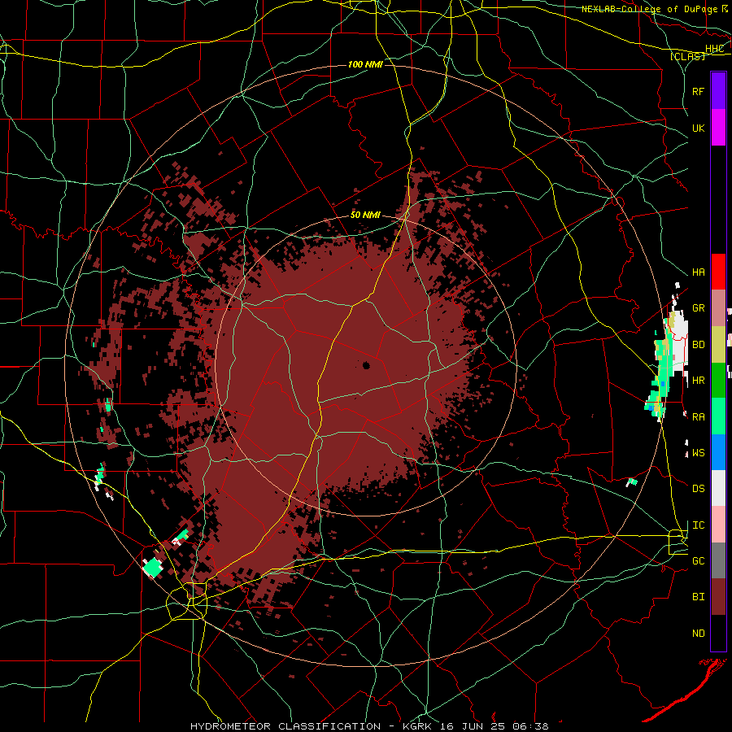Click the BD legend label
The height and width of the screenshot is (732, 732).
point(698,345)
